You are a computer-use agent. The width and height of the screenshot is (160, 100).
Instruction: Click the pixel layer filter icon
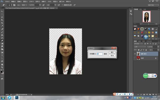pyautogui.click(x=145, y=44)
